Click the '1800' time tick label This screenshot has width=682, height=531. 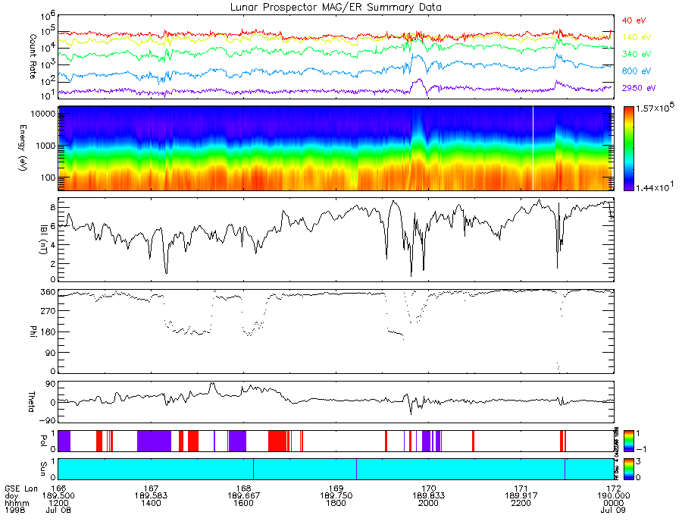[x=336, y=503]
